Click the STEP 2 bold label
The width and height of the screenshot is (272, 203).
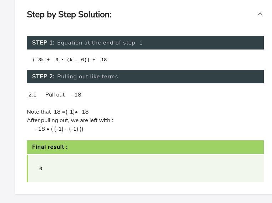tap(43, 77)
